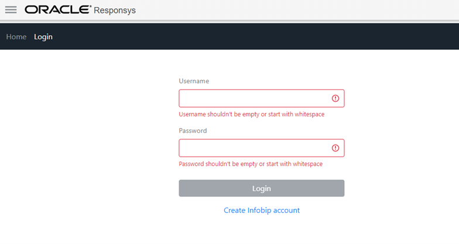This screenshot has height=244, width=459.
Task: Select the Login navigation item
Action: (43, 37)
